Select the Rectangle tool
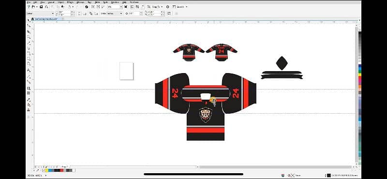The height and width of the screenshot is (179, 387). pos(29,53)
